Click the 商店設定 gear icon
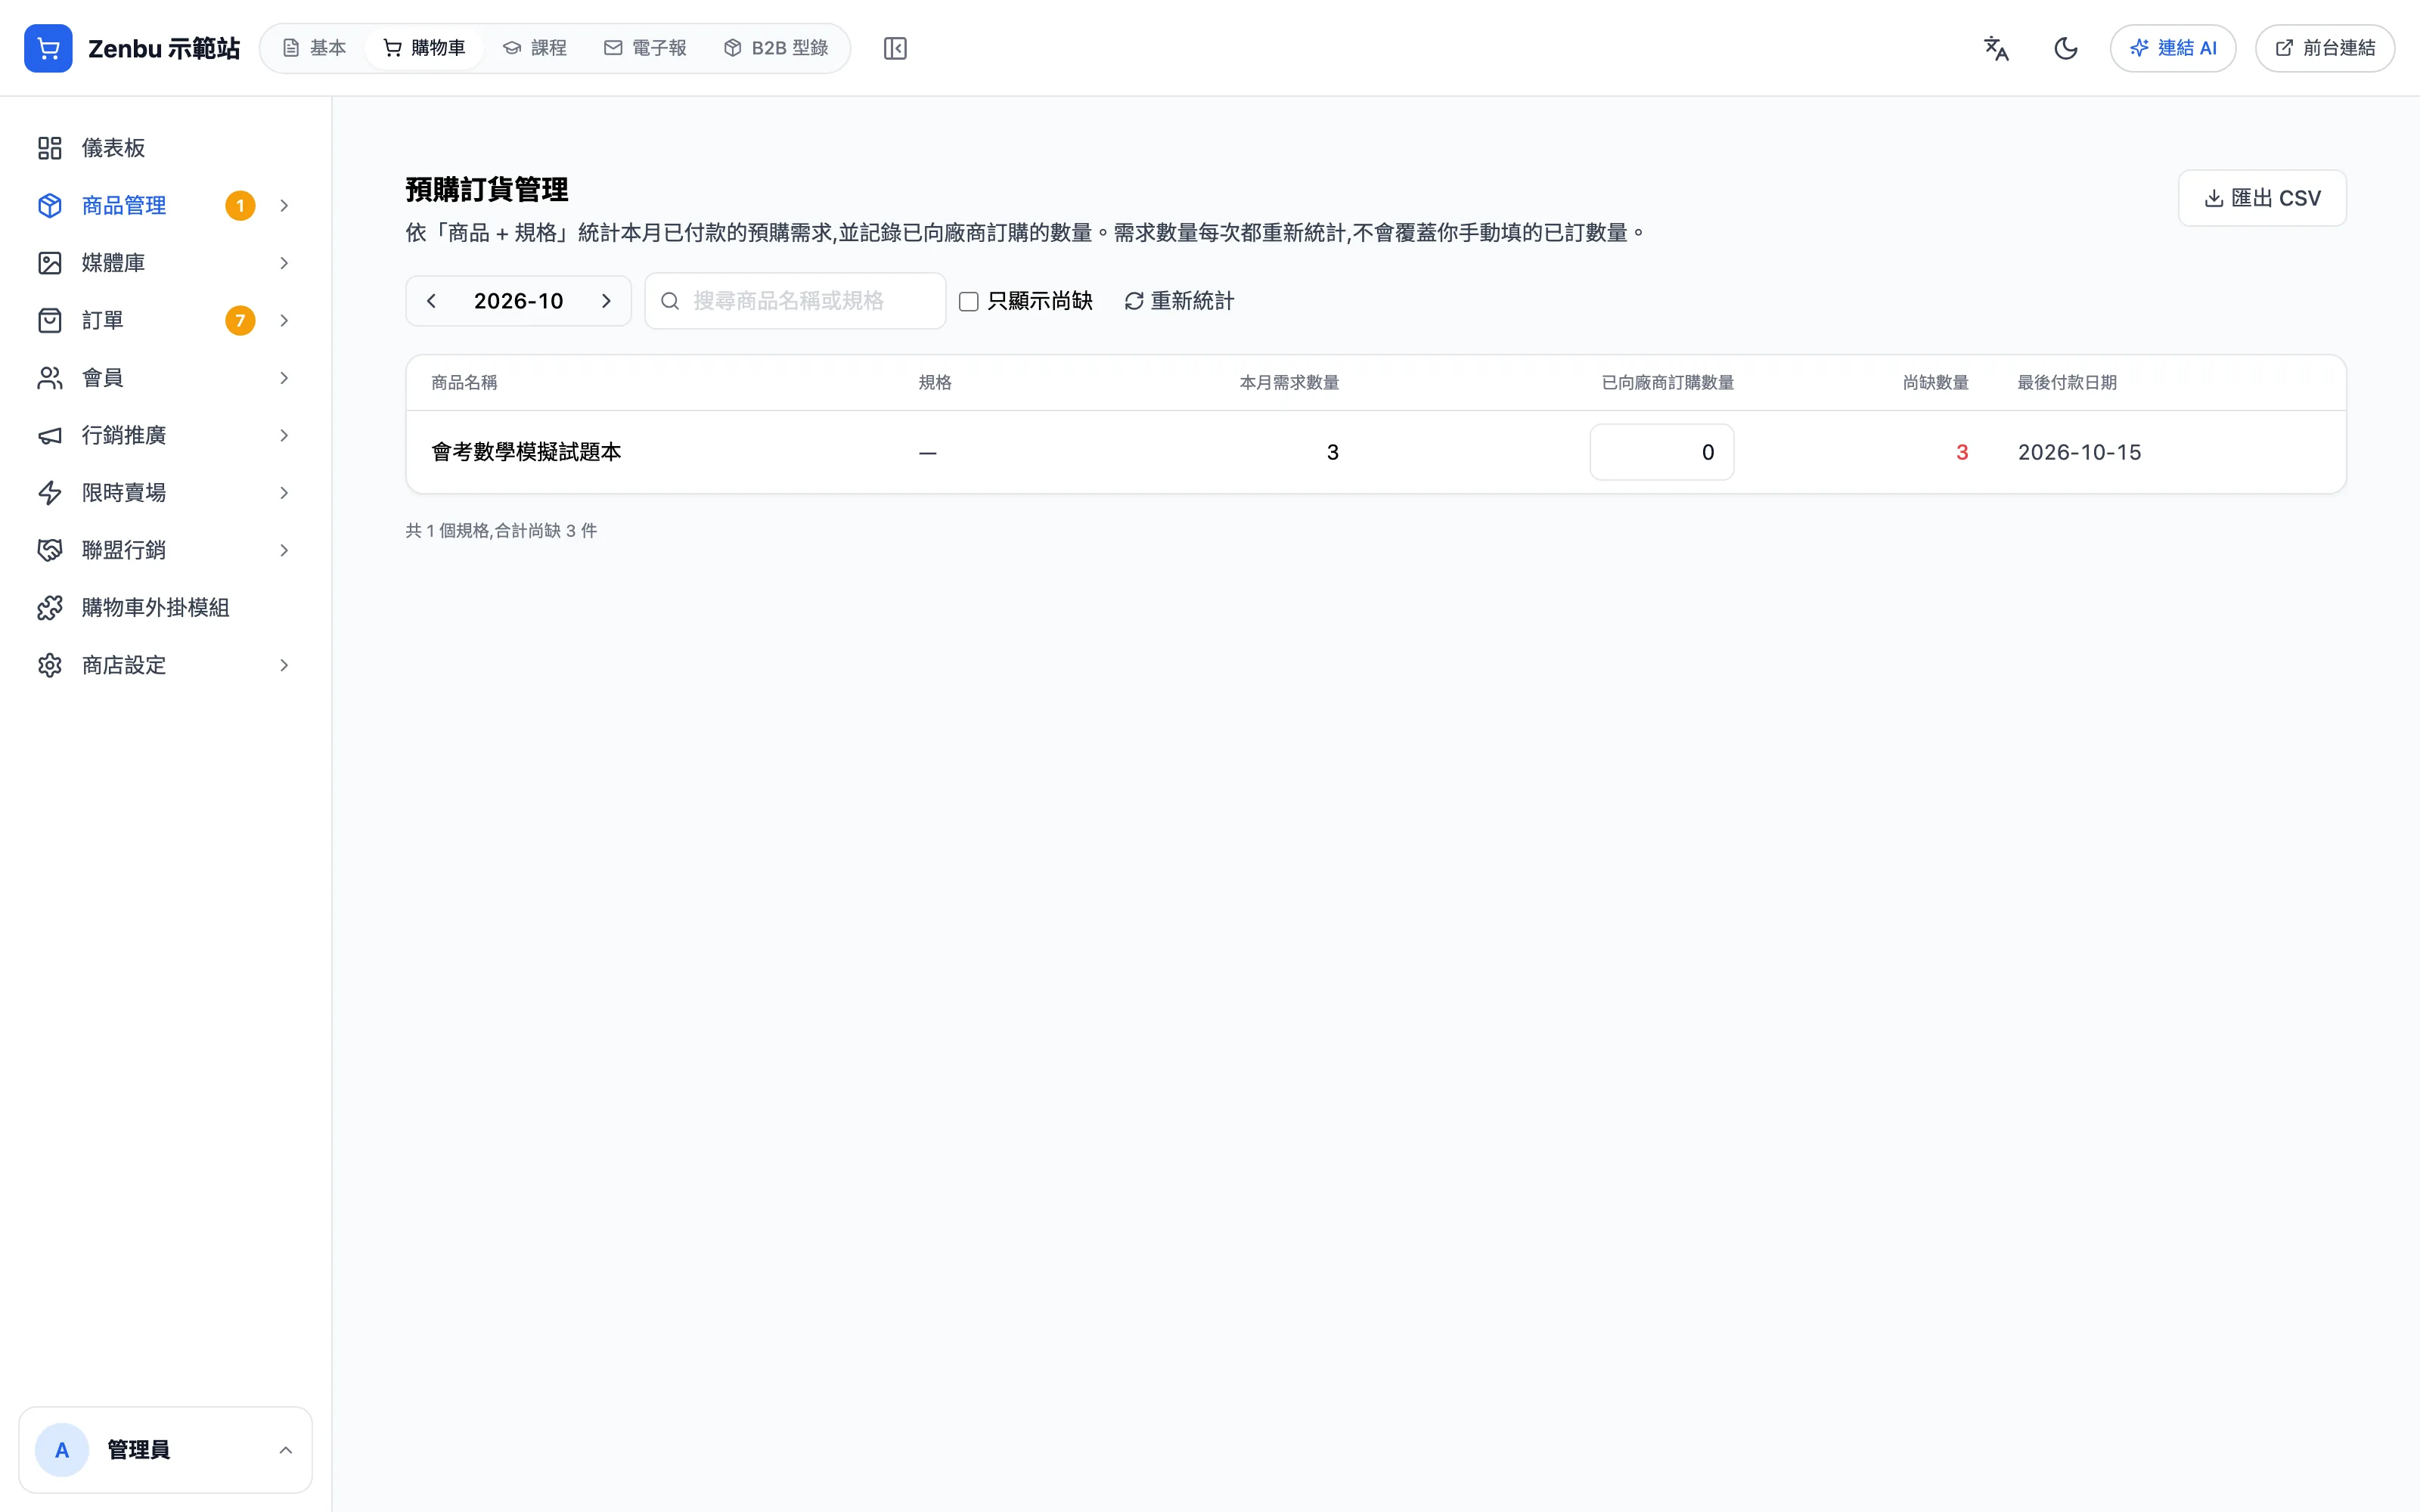The height and width of the screenshot is (1512, 2420). pyautogui.click(x=50, y=665)
